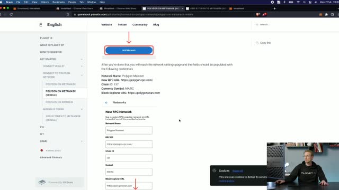Open a new browser tab
Screen dimensions: 339x190
pos(275,8)
